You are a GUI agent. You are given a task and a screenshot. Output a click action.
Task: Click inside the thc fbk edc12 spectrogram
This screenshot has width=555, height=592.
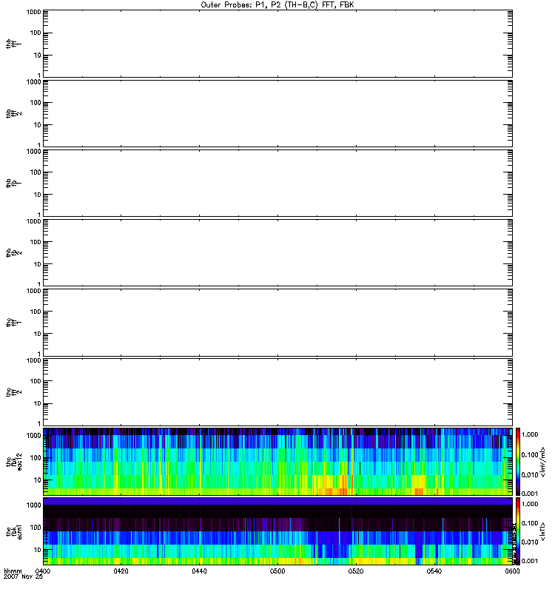[278, 461]
